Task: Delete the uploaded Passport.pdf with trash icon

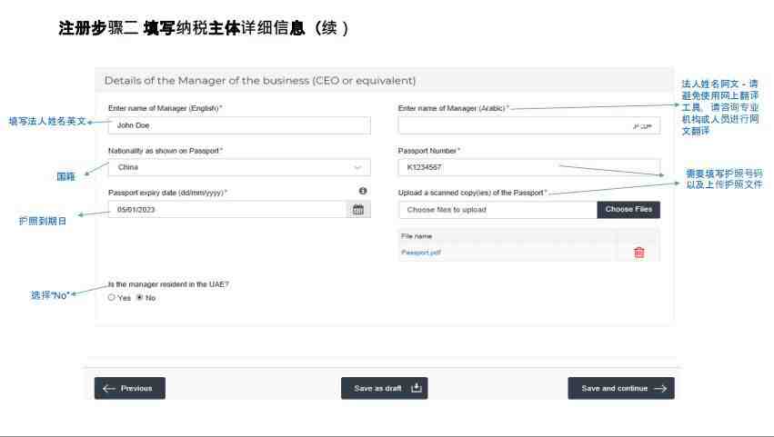Action: 638,252
